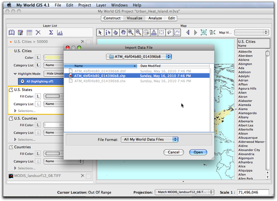Click the zoom to selected layer icon
The width and height of the screenshot is (277, 201).
[x=213, y=33]
